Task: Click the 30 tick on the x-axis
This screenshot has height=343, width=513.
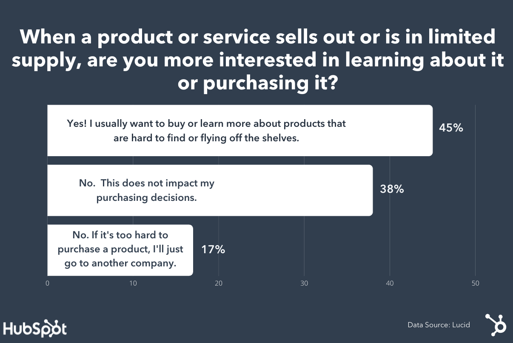Action: (304, 284)
